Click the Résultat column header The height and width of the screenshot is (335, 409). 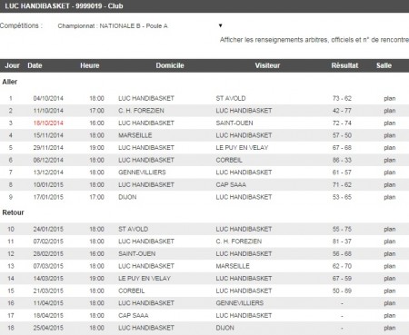tap(344, 65)
